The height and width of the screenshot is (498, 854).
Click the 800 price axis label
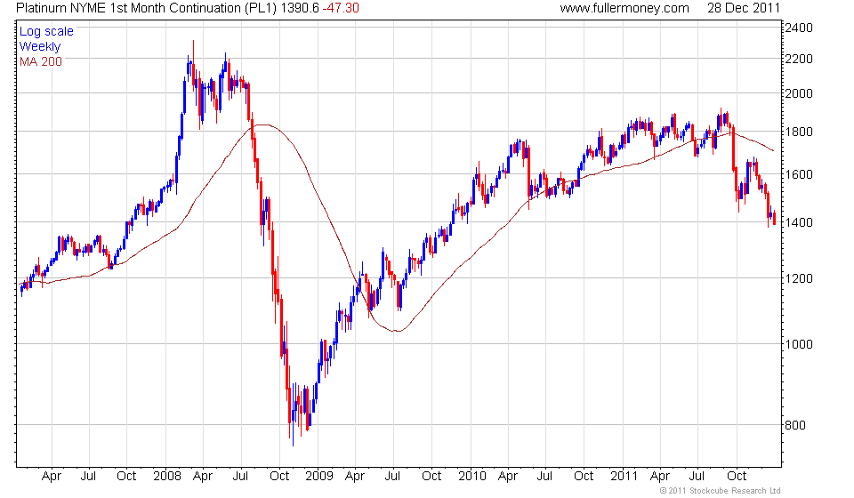coord(794,426)
